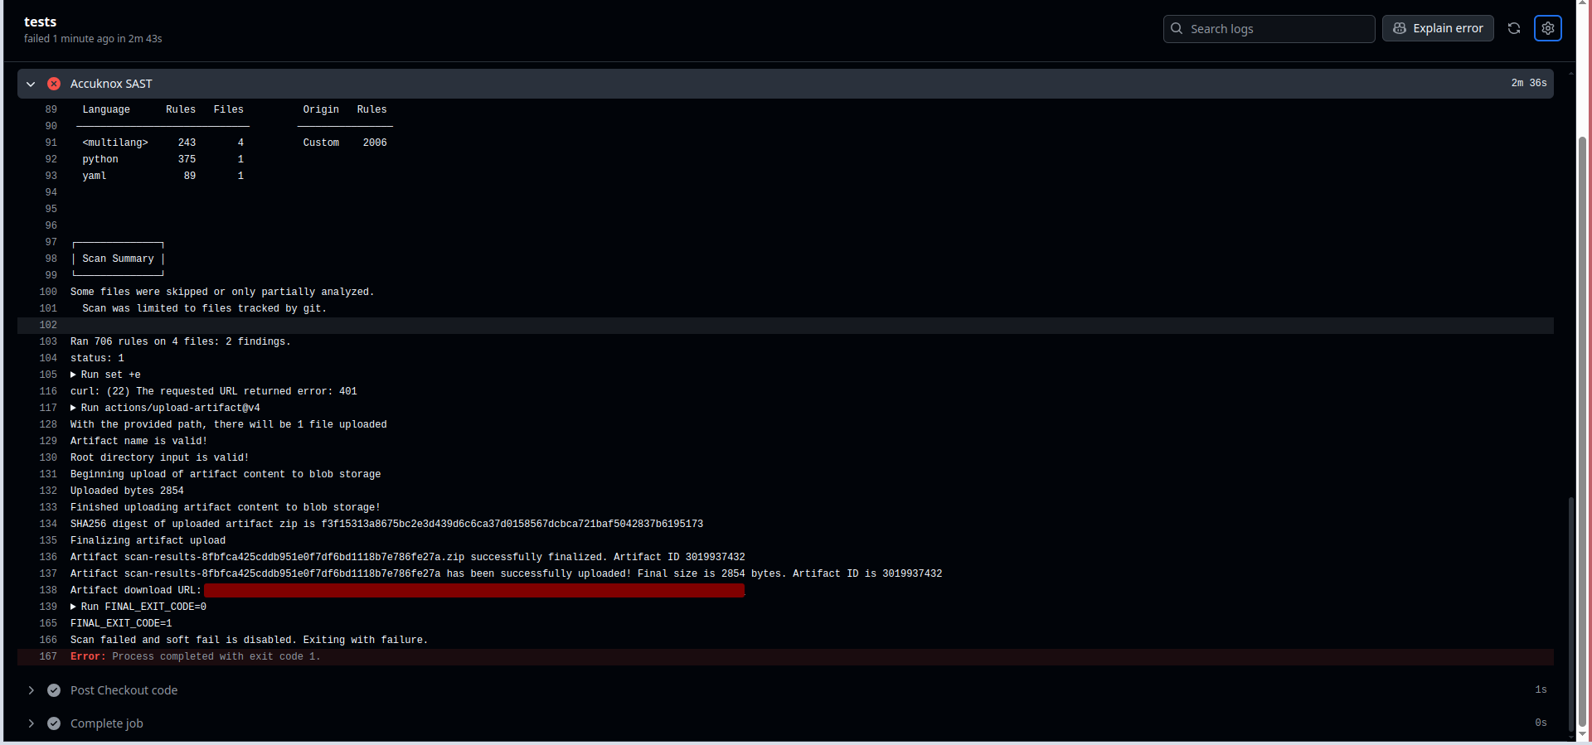Screen dimensions: 1592x745
Task: Click the curl 401 error log line
Action: click(x=214, y=391)
